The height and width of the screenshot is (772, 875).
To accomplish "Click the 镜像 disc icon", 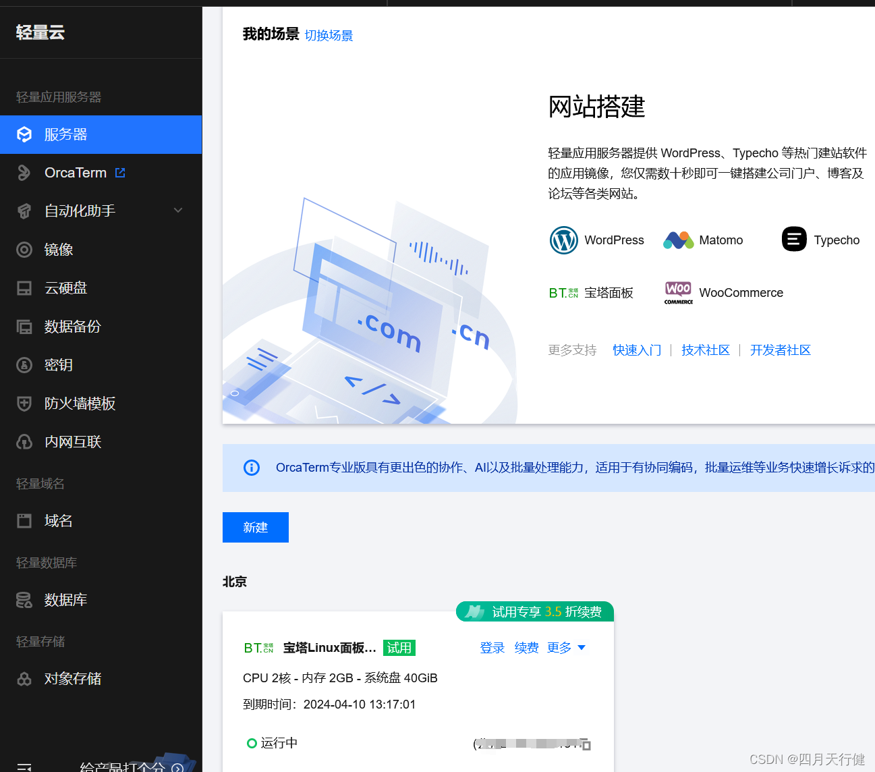I will click(24, 250).
